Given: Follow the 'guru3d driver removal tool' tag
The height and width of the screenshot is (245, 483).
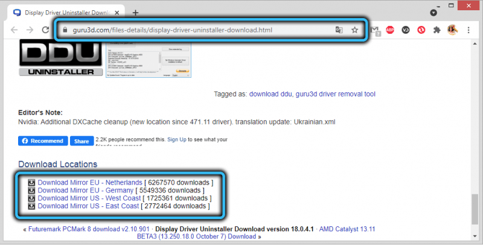Looking at the screenshot, I should [336, 94].
